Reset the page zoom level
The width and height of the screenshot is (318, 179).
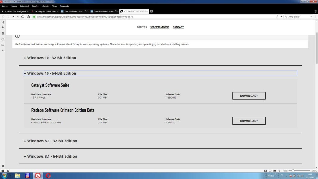pyautogui.click(x=285, y=171)
